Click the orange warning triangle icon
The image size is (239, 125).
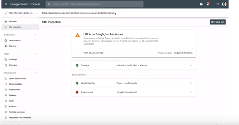point(78,35)
